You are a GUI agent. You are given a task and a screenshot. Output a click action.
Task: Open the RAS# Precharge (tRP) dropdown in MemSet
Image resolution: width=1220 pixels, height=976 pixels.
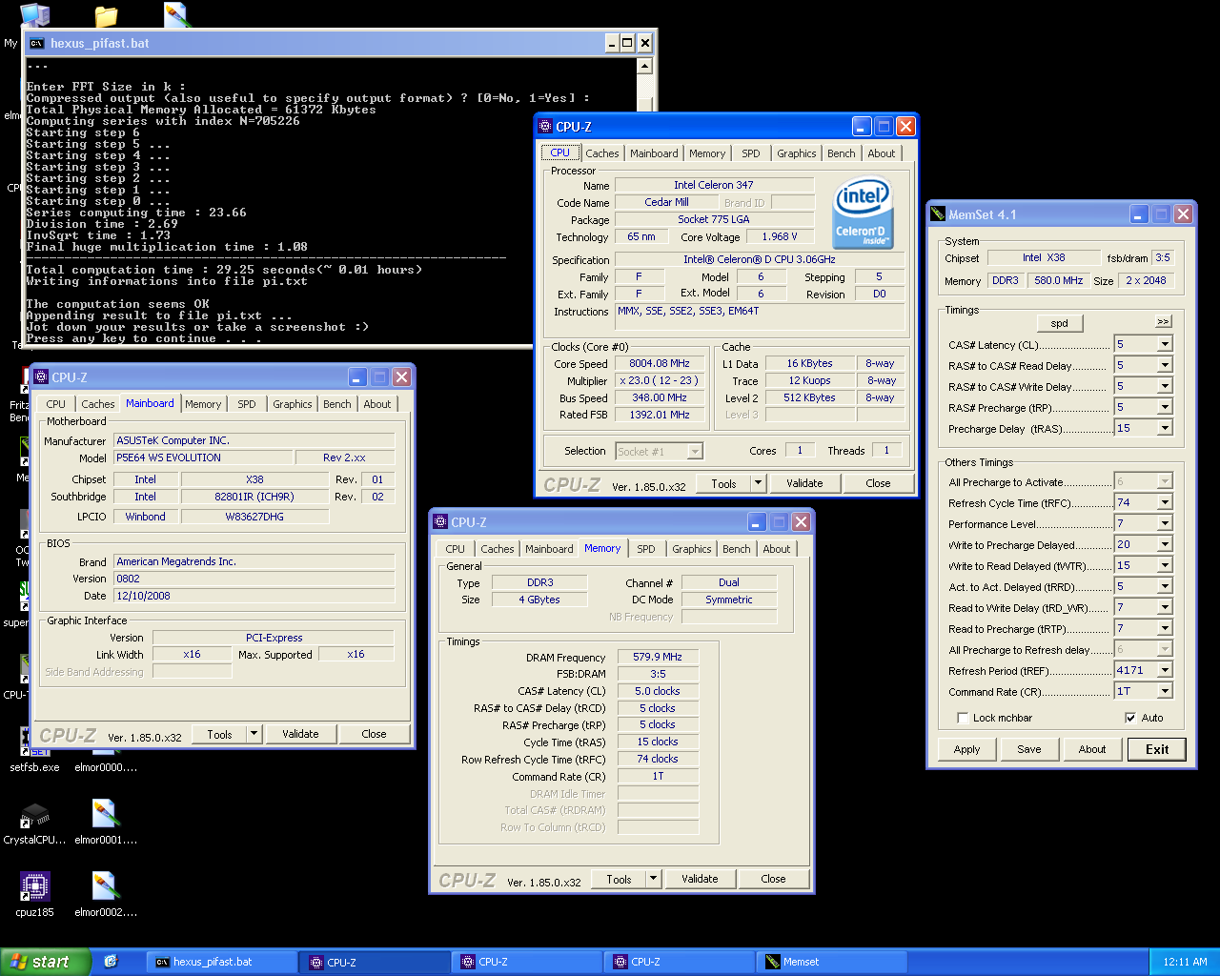tap(1165, 407)
